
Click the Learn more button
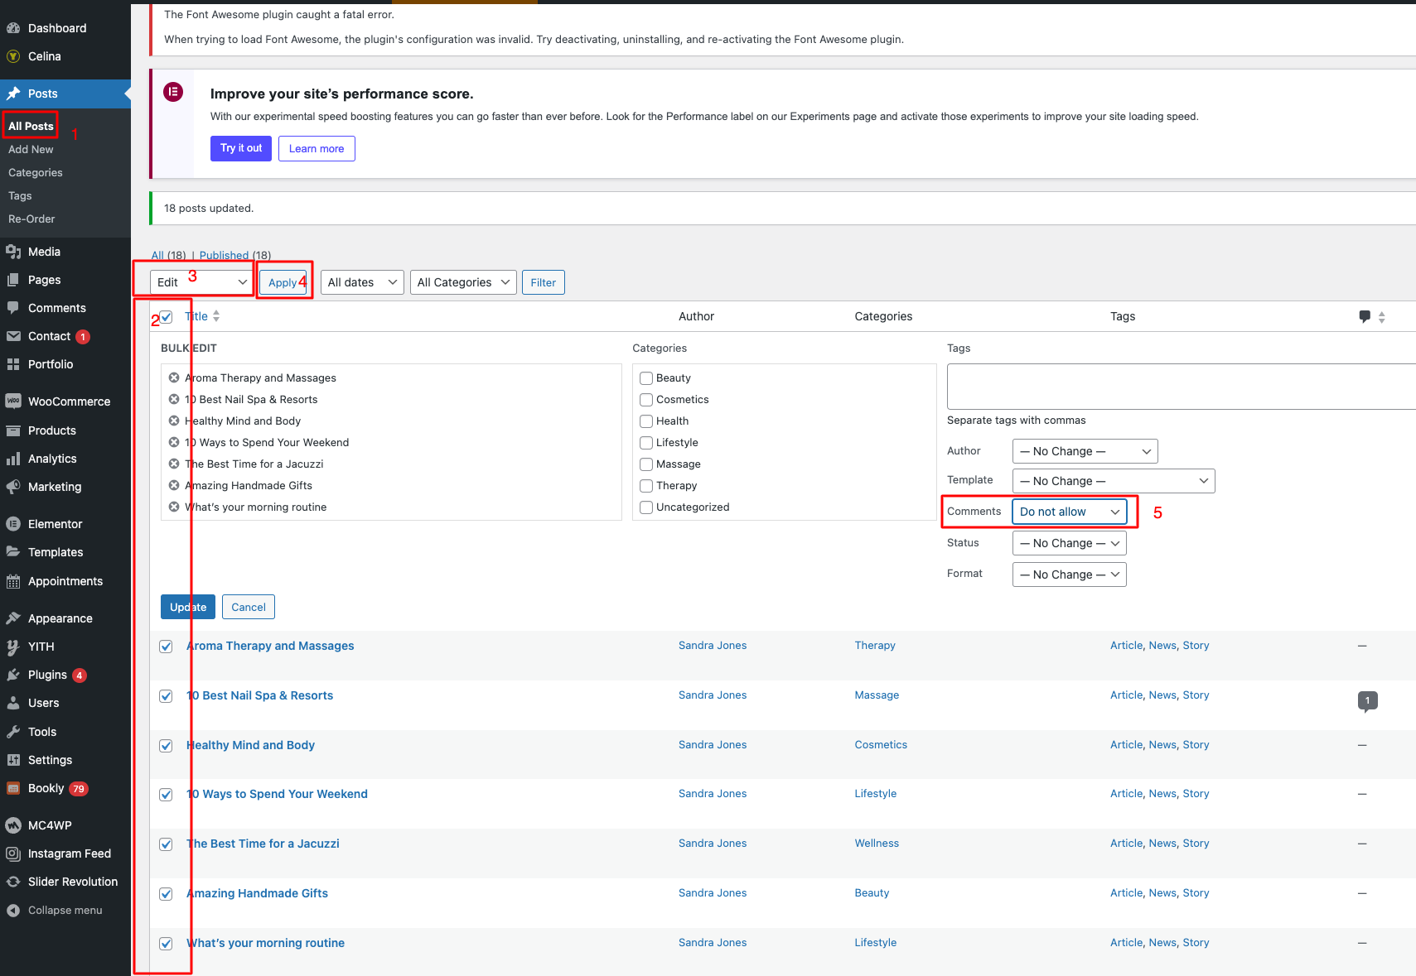click(x=317, y=149)
